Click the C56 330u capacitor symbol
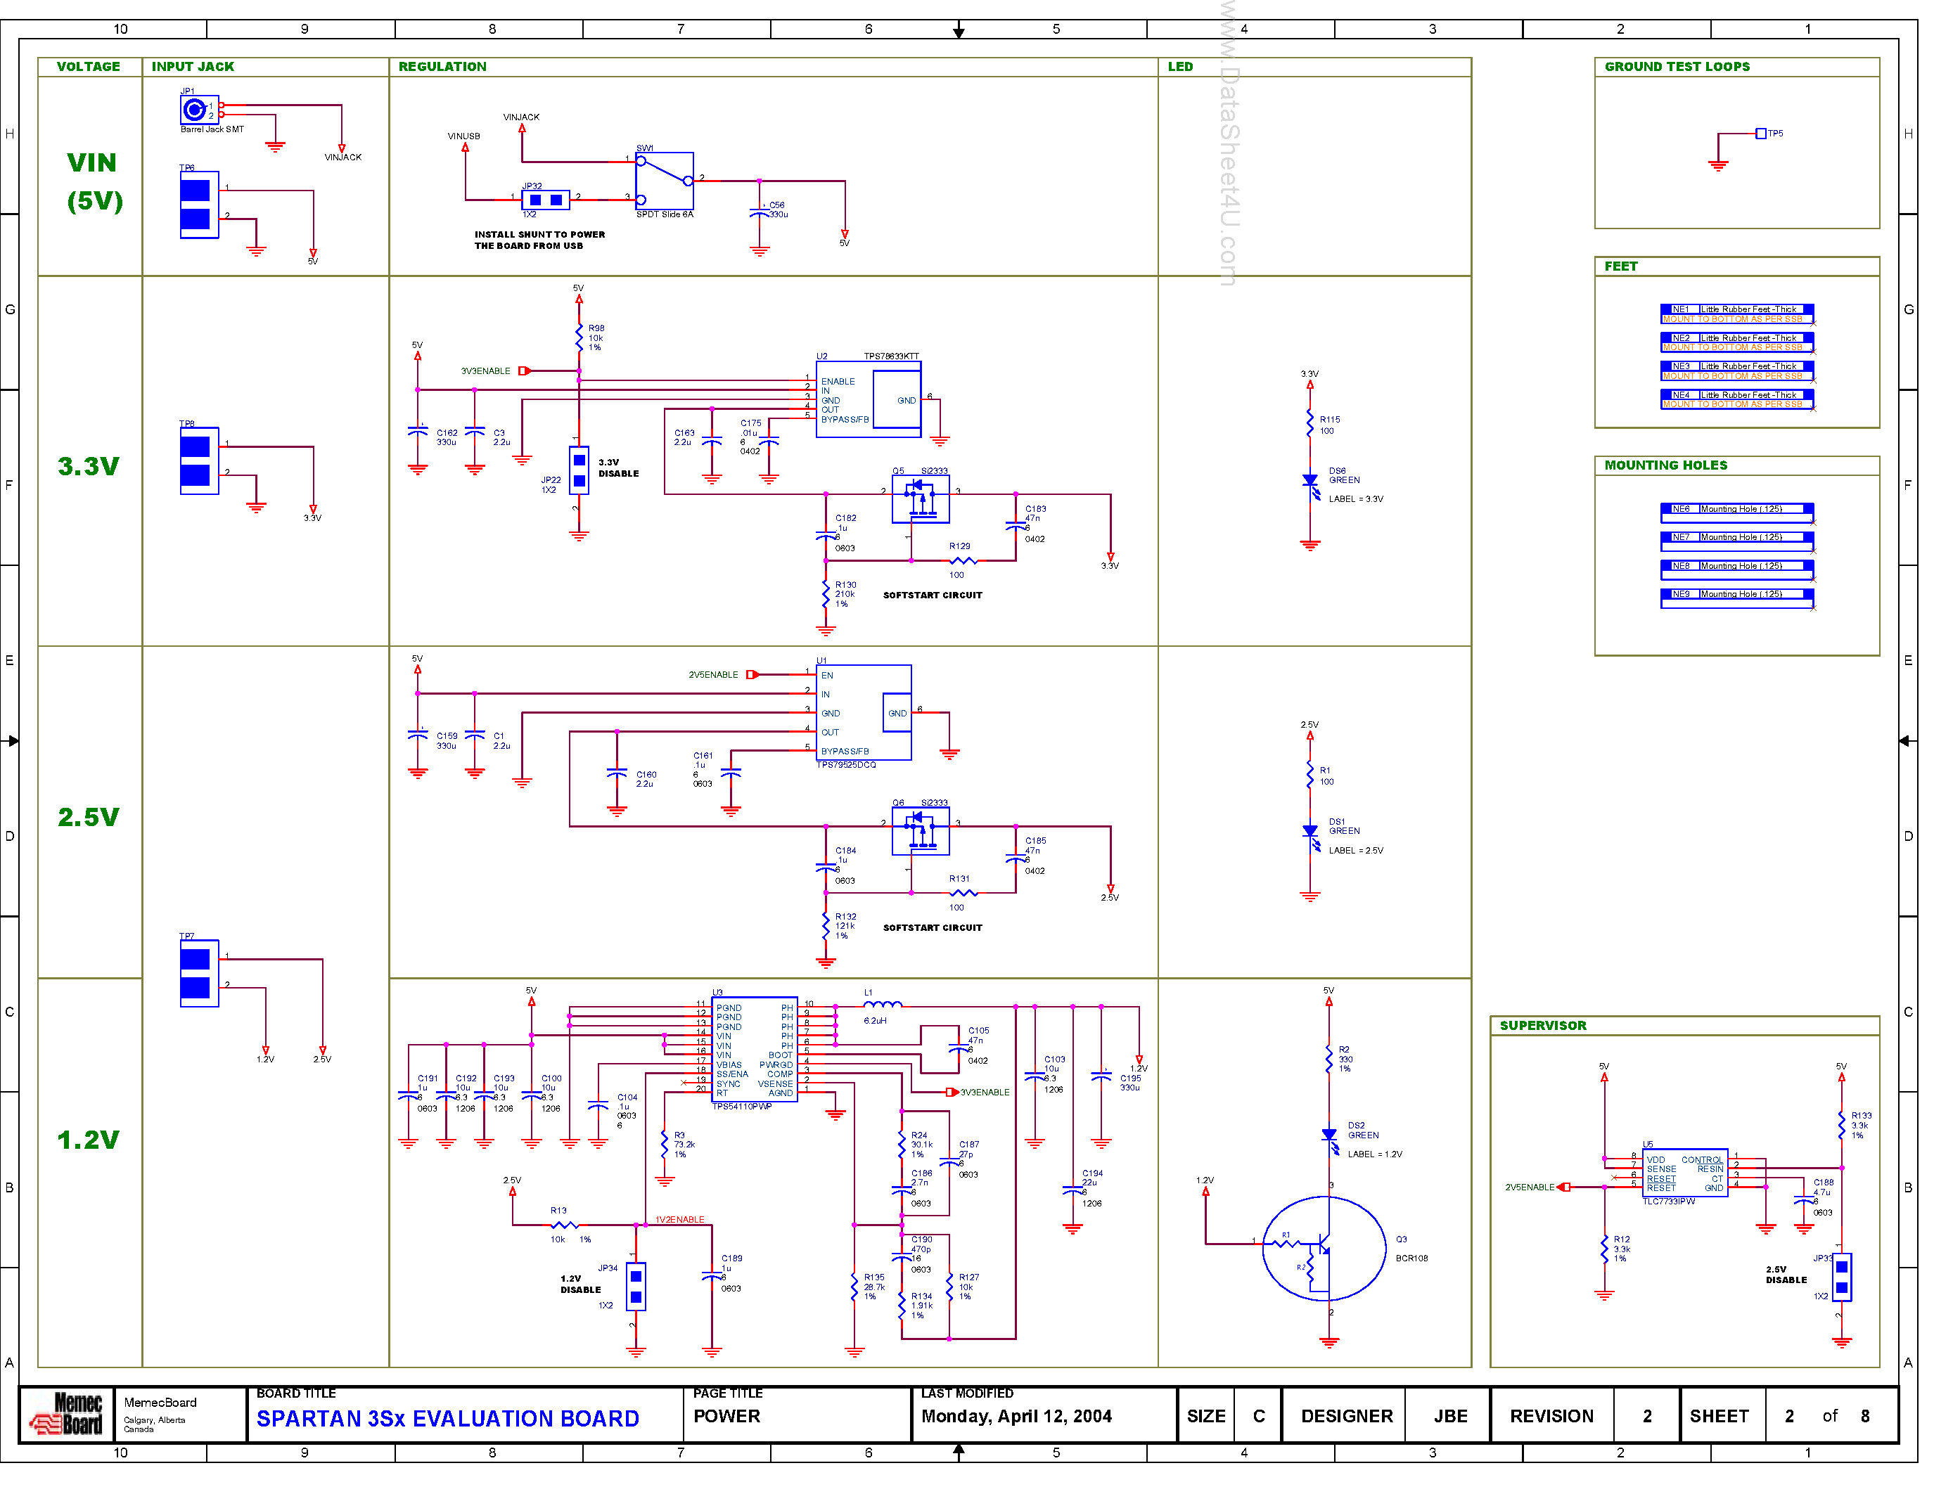1934x1494 pixels. 760,213
